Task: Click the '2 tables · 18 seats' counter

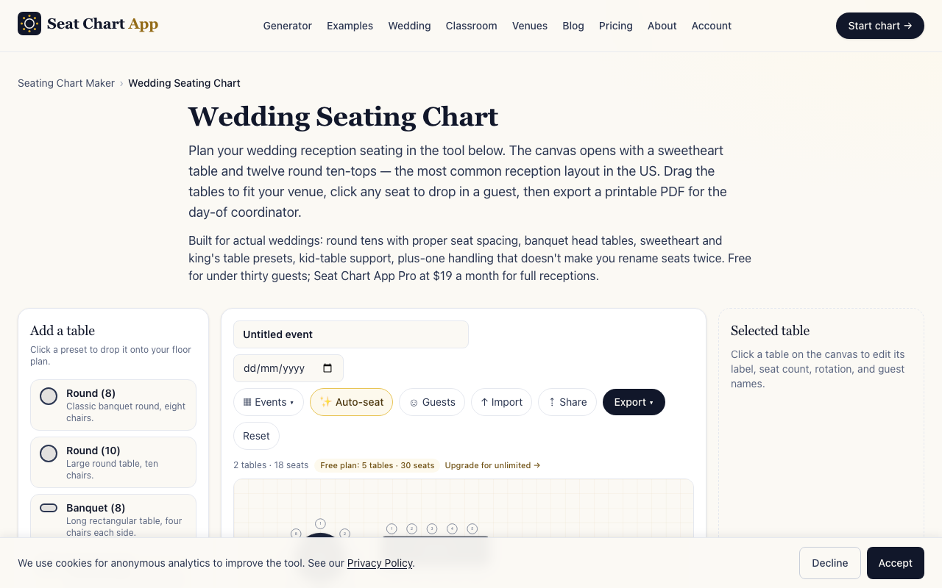Action: click(x=271, y=465)
